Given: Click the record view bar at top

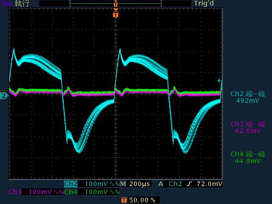Looking at the screenshot, I should point(116,3).
